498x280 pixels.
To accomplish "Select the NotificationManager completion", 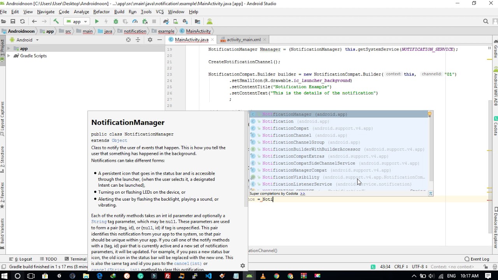I will [338, 114].
